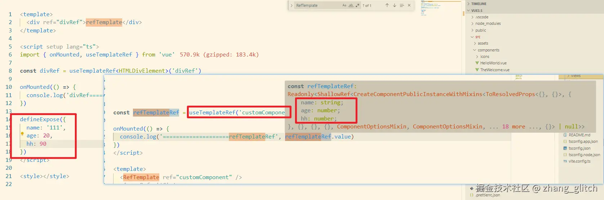604x200 pixels.
Task: Click the lightbulb quick-fix icon on line 16
Action: point(22,134)
